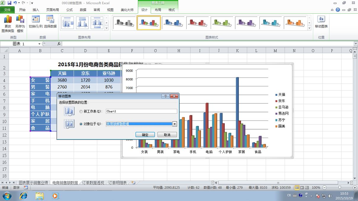Apply the green chart style
The image size is (358, 201).
(x=222, y=23)
